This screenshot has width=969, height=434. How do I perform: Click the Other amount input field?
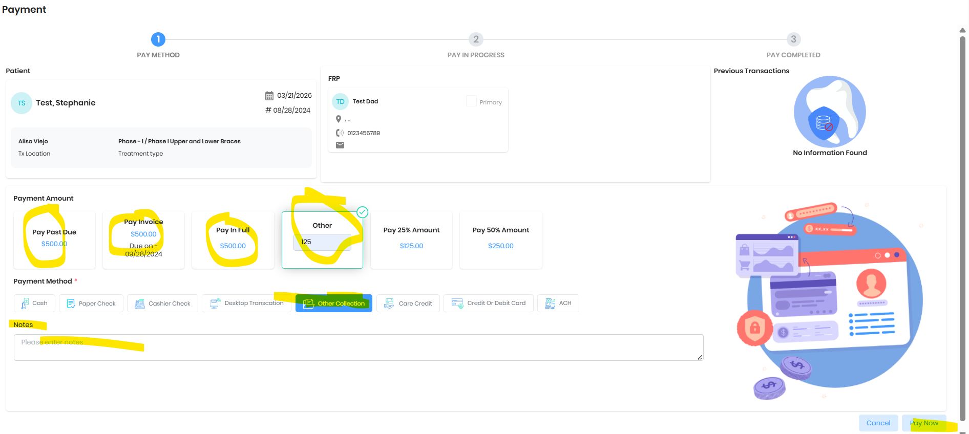[x=322, y=242]
